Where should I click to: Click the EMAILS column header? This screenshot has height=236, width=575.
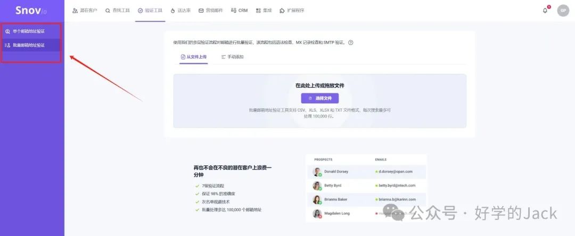click(381, 159)
